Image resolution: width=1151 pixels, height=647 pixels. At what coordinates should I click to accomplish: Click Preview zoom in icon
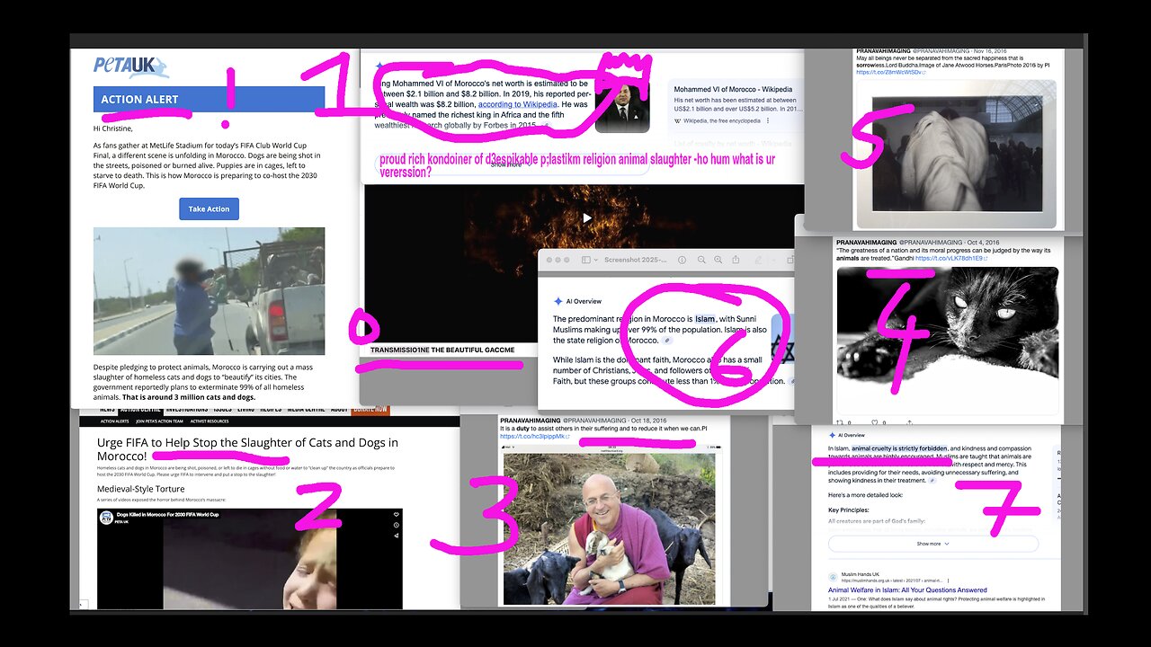click(x=718, y=260)
